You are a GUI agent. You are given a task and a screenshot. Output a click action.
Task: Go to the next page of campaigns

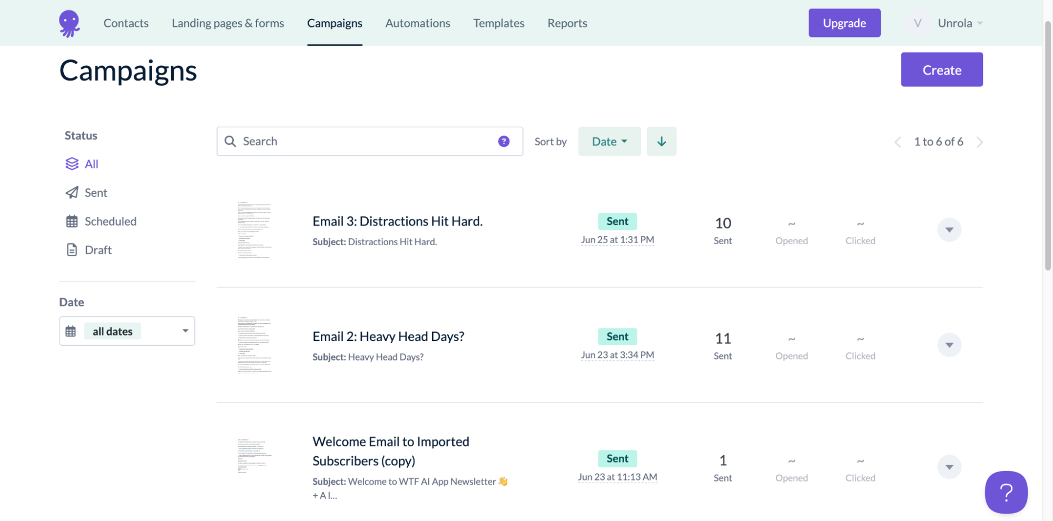979,142
